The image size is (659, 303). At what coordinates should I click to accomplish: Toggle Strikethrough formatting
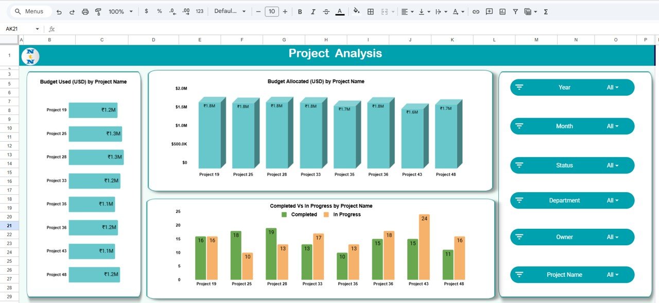(326, 11)
